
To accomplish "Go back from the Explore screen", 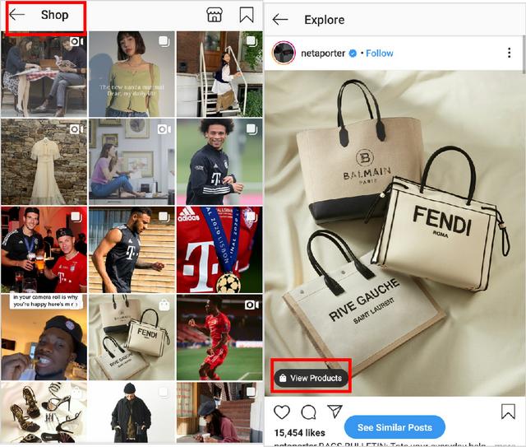I will tap(280, 20).
